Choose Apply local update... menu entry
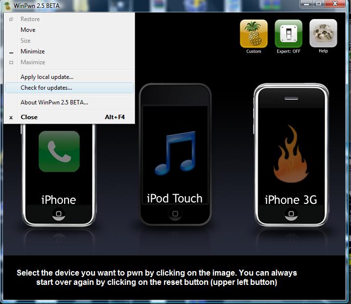Viewport: 351px width, 304px height. click(x=47, y=77)
